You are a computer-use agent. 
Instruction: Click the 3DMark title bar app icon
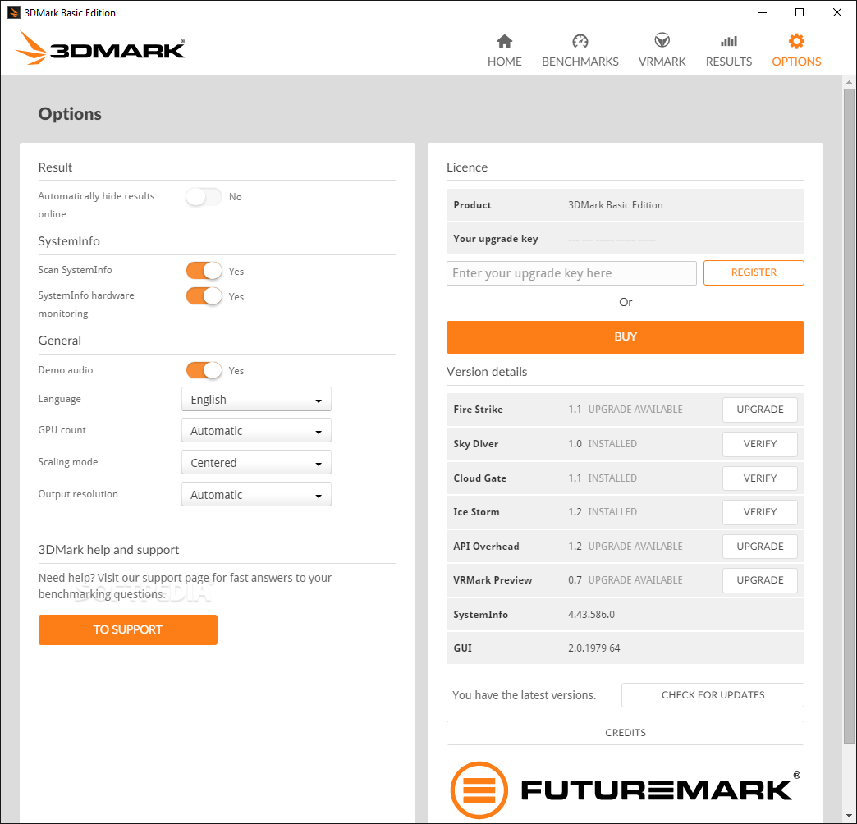[14, 12]
